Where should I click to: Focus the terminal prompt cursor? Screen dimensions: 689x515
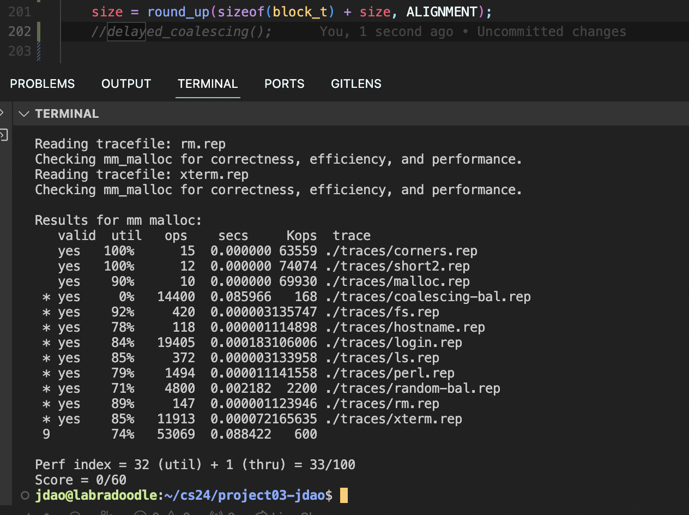tap(343, 495)
